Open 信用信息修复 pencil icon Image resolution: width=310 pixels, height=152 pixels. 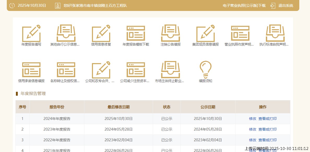101,33
